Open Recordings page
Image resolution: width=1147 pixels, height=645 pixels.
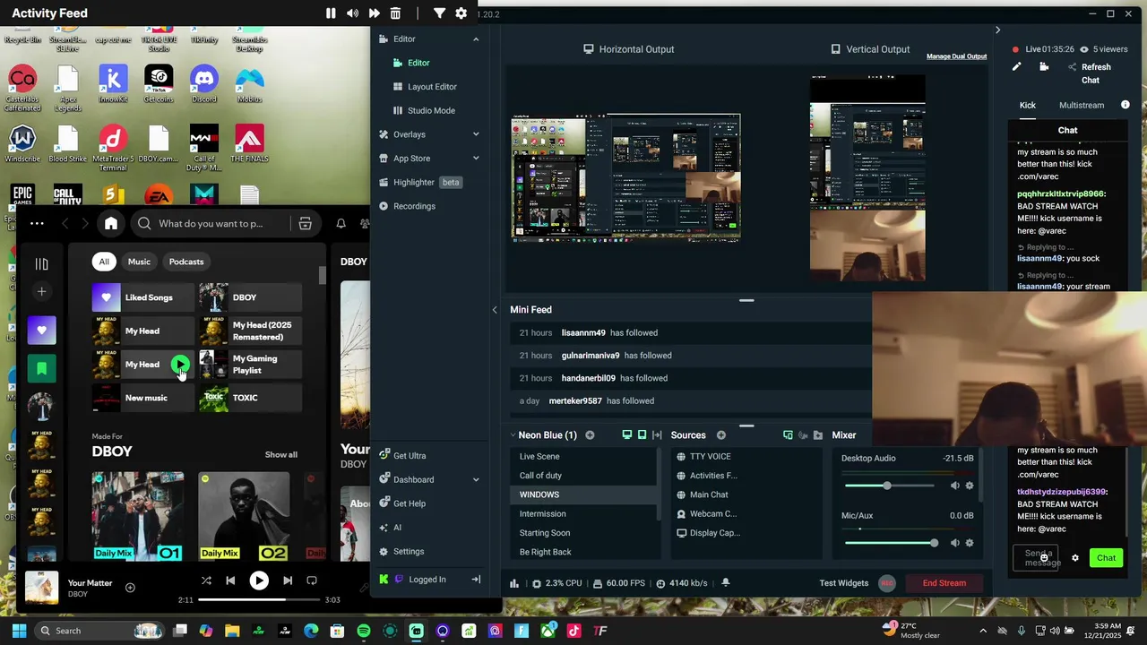pyautogui.click(x=414, y=206)
